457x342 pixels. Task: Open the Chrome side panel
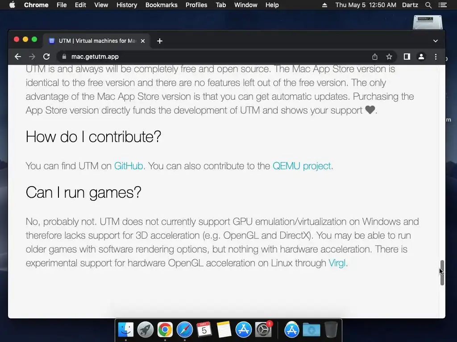pyautogui.click(x=407, y=57)
